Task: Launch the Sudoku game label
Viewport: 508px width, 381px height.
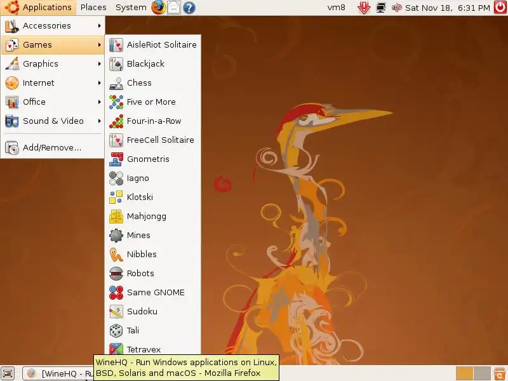Action: 142,311
